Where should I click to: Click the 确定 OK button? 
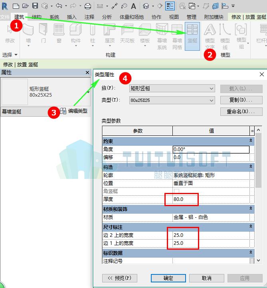tap(168, 278)
